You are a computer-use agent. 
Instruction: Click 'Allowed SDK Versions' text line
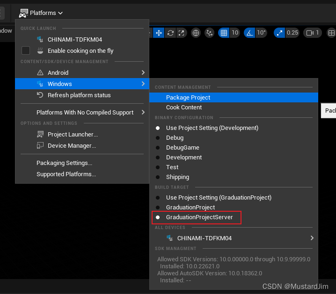(x=234, y=259)
